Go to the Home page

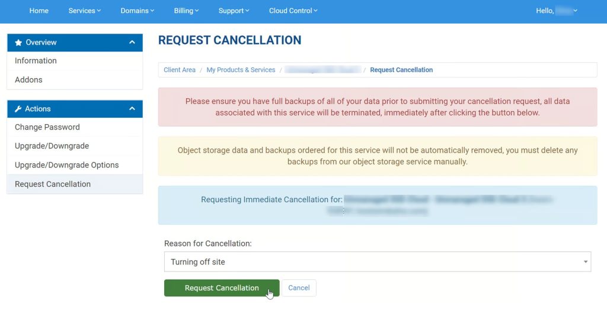(x=39, y=11)
